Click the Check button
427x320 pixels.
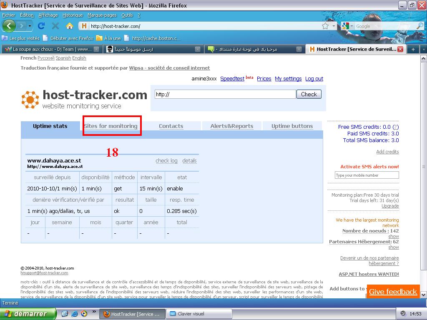click(x=309, y=94)
